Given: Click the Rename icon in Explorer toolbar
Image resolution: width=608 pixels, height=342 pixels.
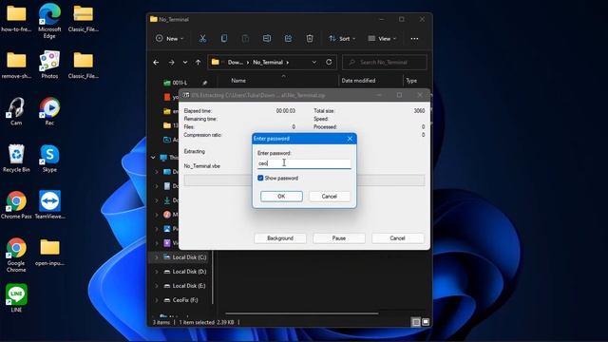Looking at the screenshot, I should click(x=267, y=38).
